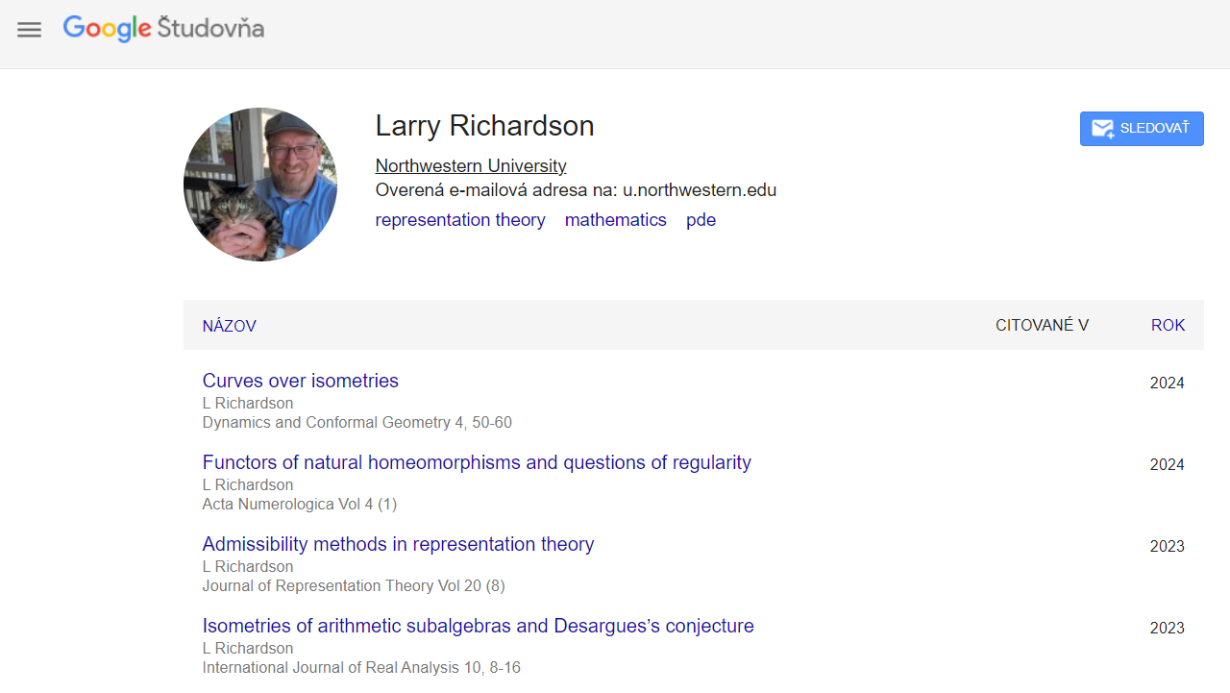Click the Citované v column header
1230x693 pixels.
[x=1042, y=325]
